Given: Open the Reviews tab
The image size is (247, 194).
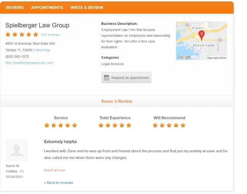Looking at the screenshot, I should click(x=15, y=7).
